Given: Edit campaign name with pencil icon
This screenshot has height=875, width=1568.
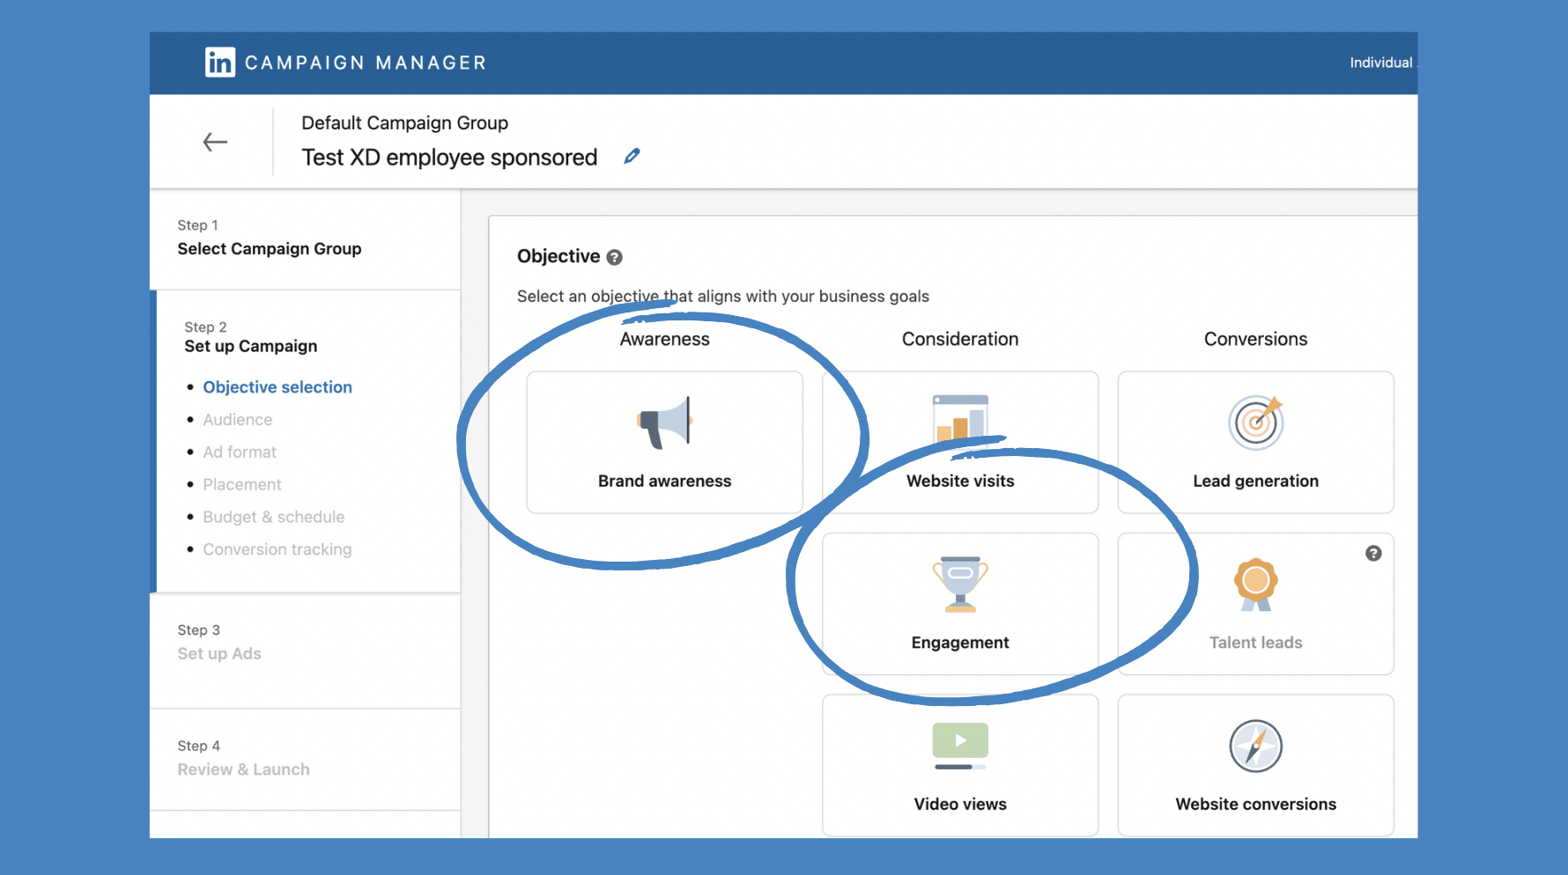Looking at the screenshot, I should [632, 157].
